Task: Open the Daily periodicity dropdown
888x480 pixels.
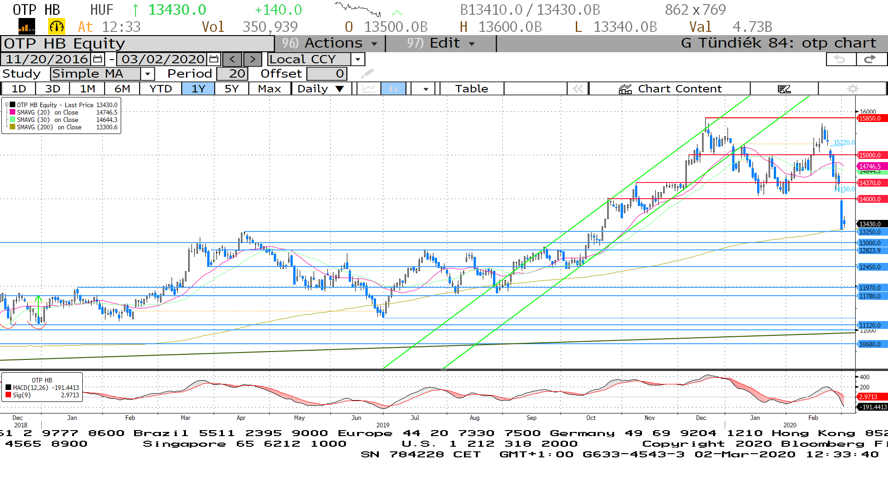Action: pos(321,89)
